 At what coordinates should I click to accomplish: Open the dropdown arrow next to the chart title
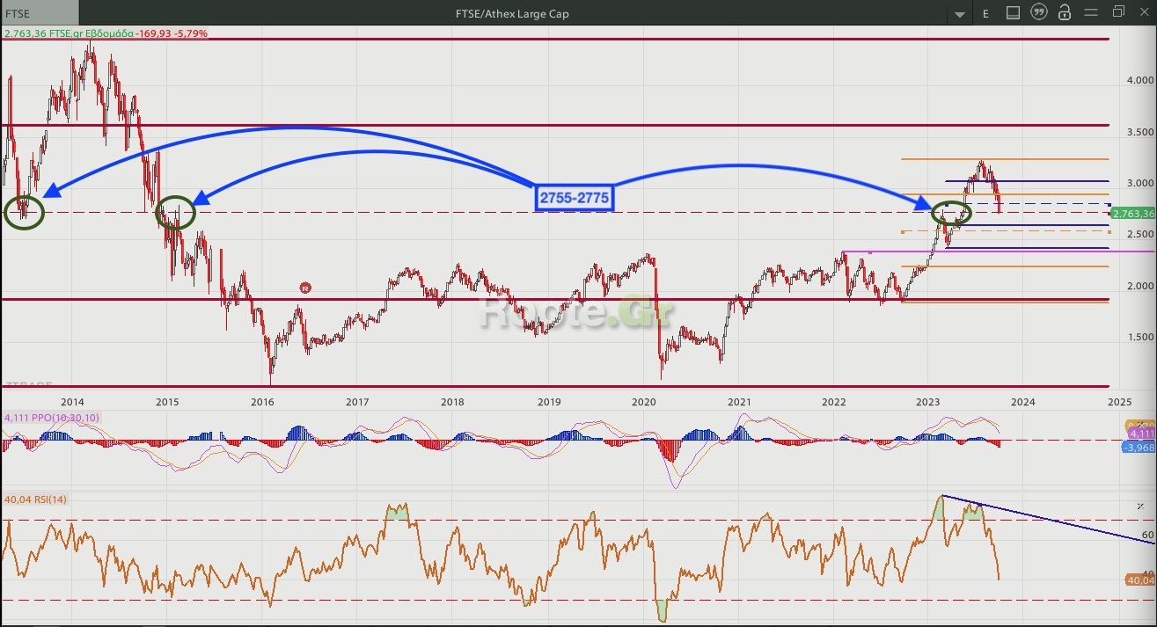click(960, 14)
